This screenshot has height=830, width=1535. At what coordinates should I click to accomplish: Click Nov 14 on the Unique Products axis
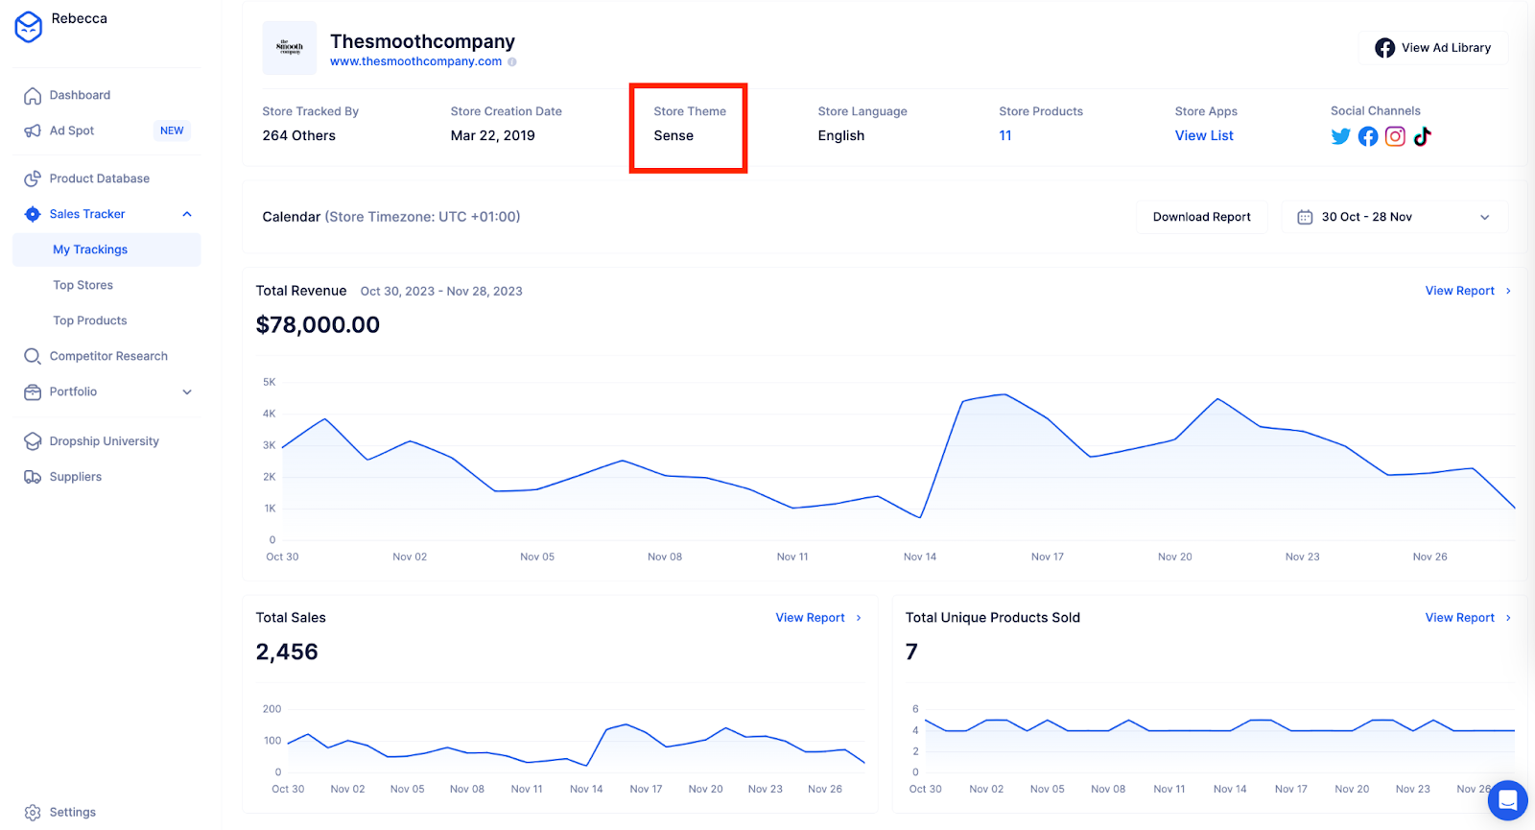pos(1230,789)
